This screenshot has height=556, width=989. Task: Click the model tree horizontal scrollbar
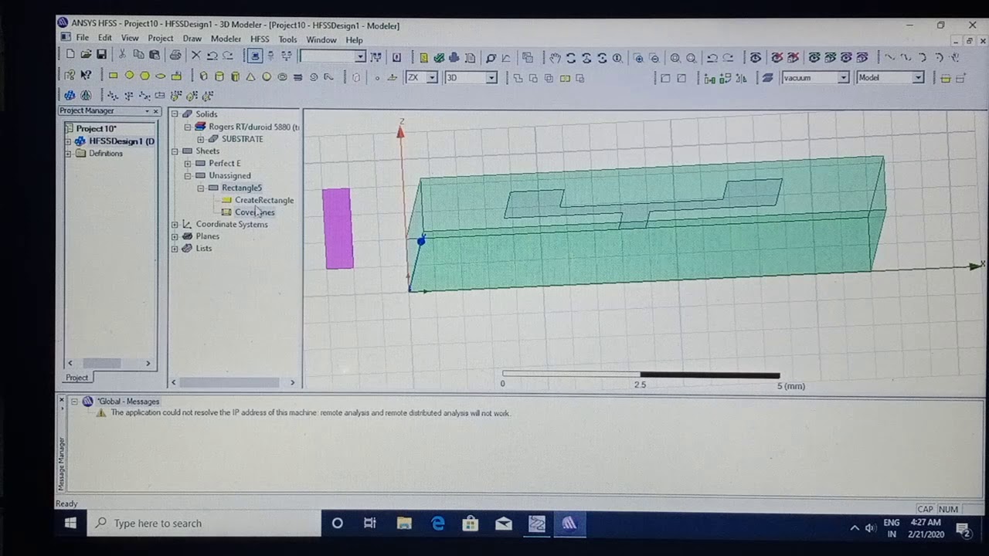tap(233, 382)
